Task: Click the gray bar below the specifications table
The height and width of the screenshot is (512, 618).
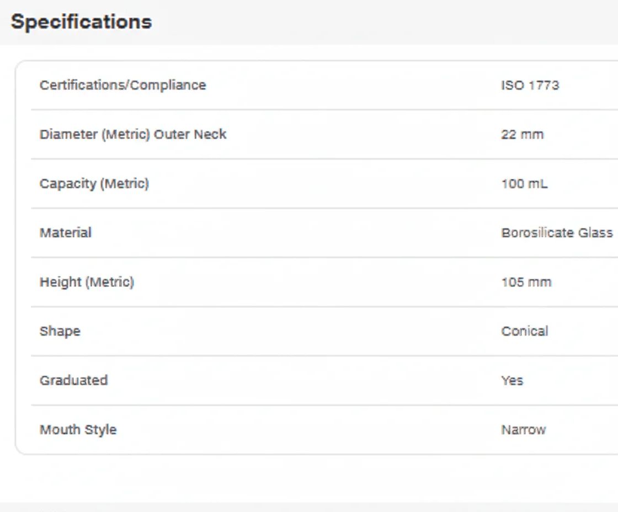Action: (x=309, y=507)
